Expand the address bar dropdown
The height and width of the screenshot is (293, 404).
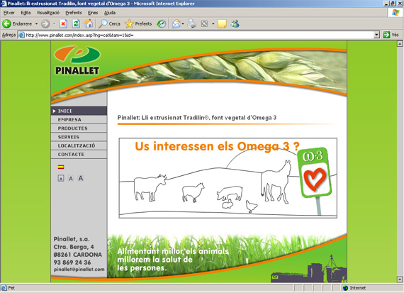(376, 35)
